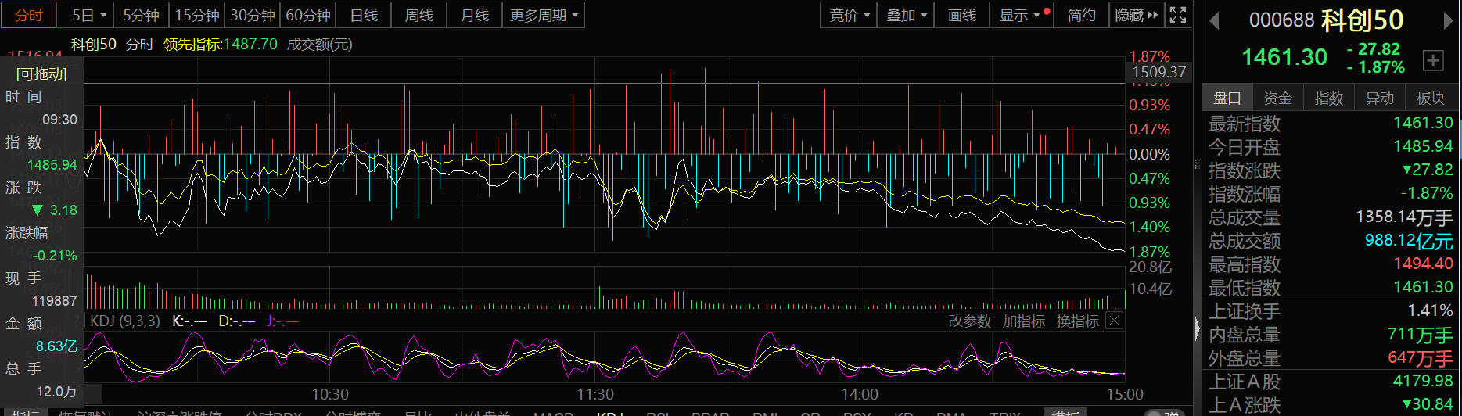Go to previous stock with left arrow
The image size is (1462, 416).
pyautogui.click(x=1214, y=21)
